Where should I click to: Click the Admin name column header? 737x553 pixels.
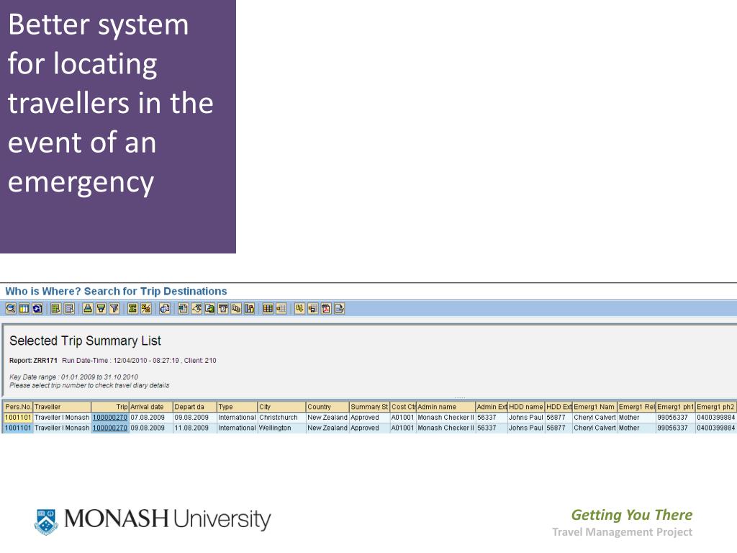[x=446, y=407]
